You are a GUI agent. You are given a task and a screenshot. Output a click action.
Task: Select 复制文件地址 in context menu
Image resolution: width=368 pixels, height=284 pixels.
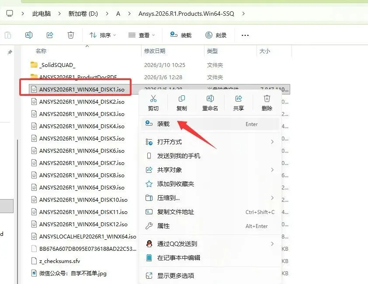tap(210, 212)
